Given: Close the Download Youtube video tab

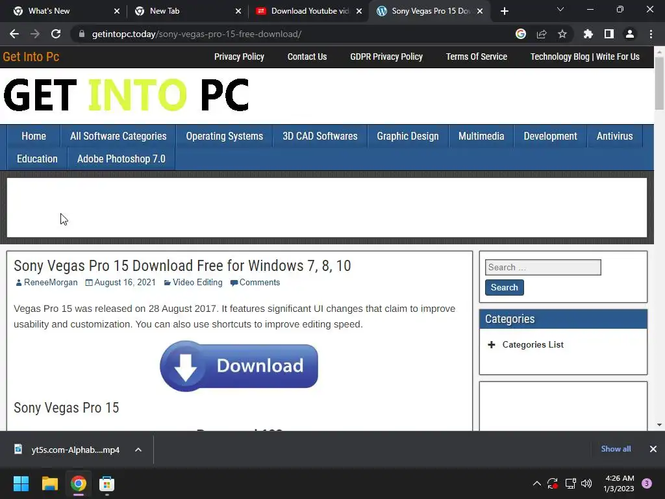Looking at the screenshot, I should pos(359,11).
